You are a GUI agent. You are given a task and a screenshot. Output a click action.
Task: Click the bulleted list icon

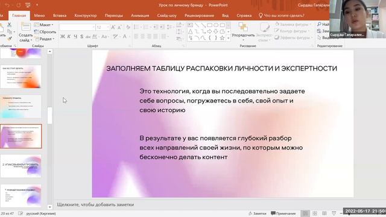coord(136,27)
